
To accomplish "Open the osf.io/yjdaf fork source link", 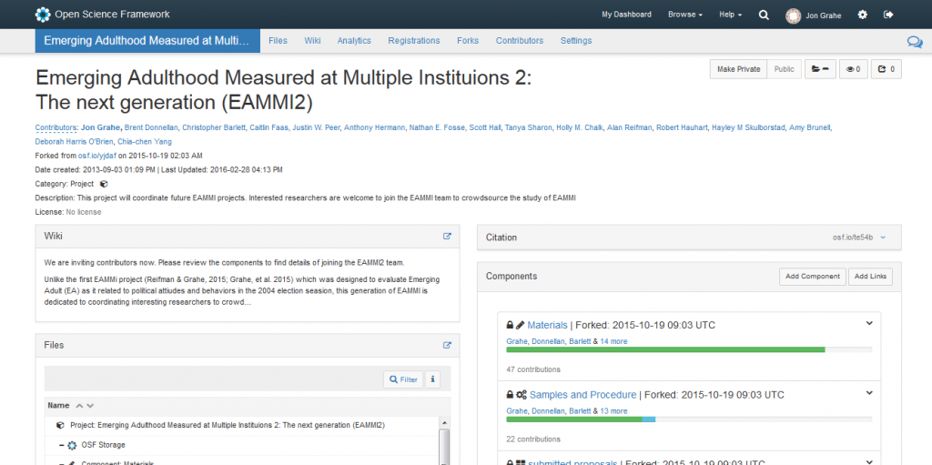I will pyautogui.click(x=96, y=156).
